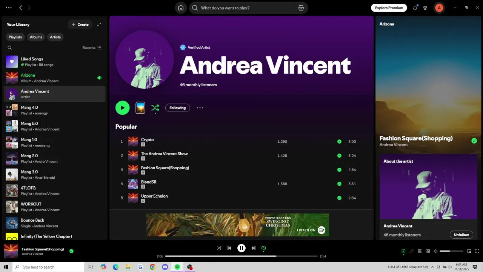Toggle the Now Playing view icon
Viewport: 483px width, 272px height.
click(403, 251)
